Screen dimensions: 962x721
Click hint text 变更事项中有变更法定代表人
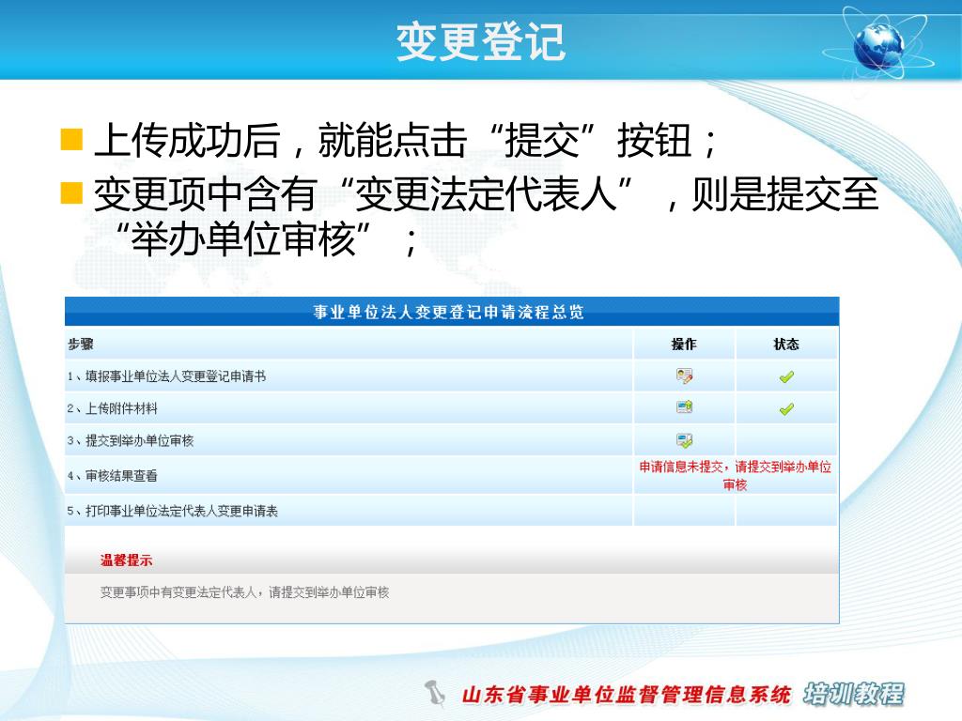245,592
